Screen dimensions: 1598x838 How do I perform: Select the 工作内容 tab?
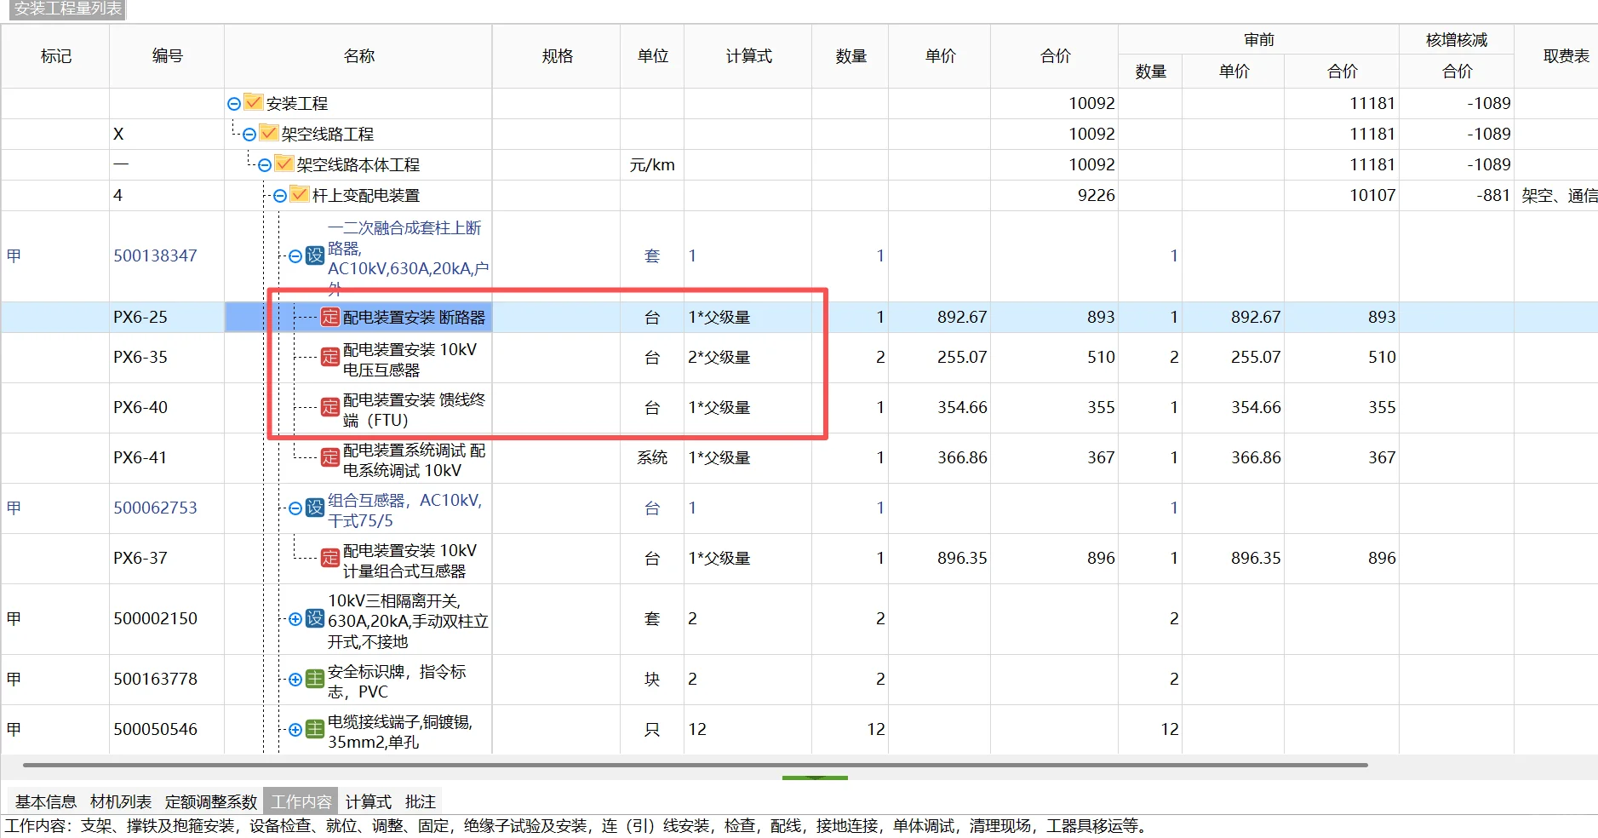301,801
